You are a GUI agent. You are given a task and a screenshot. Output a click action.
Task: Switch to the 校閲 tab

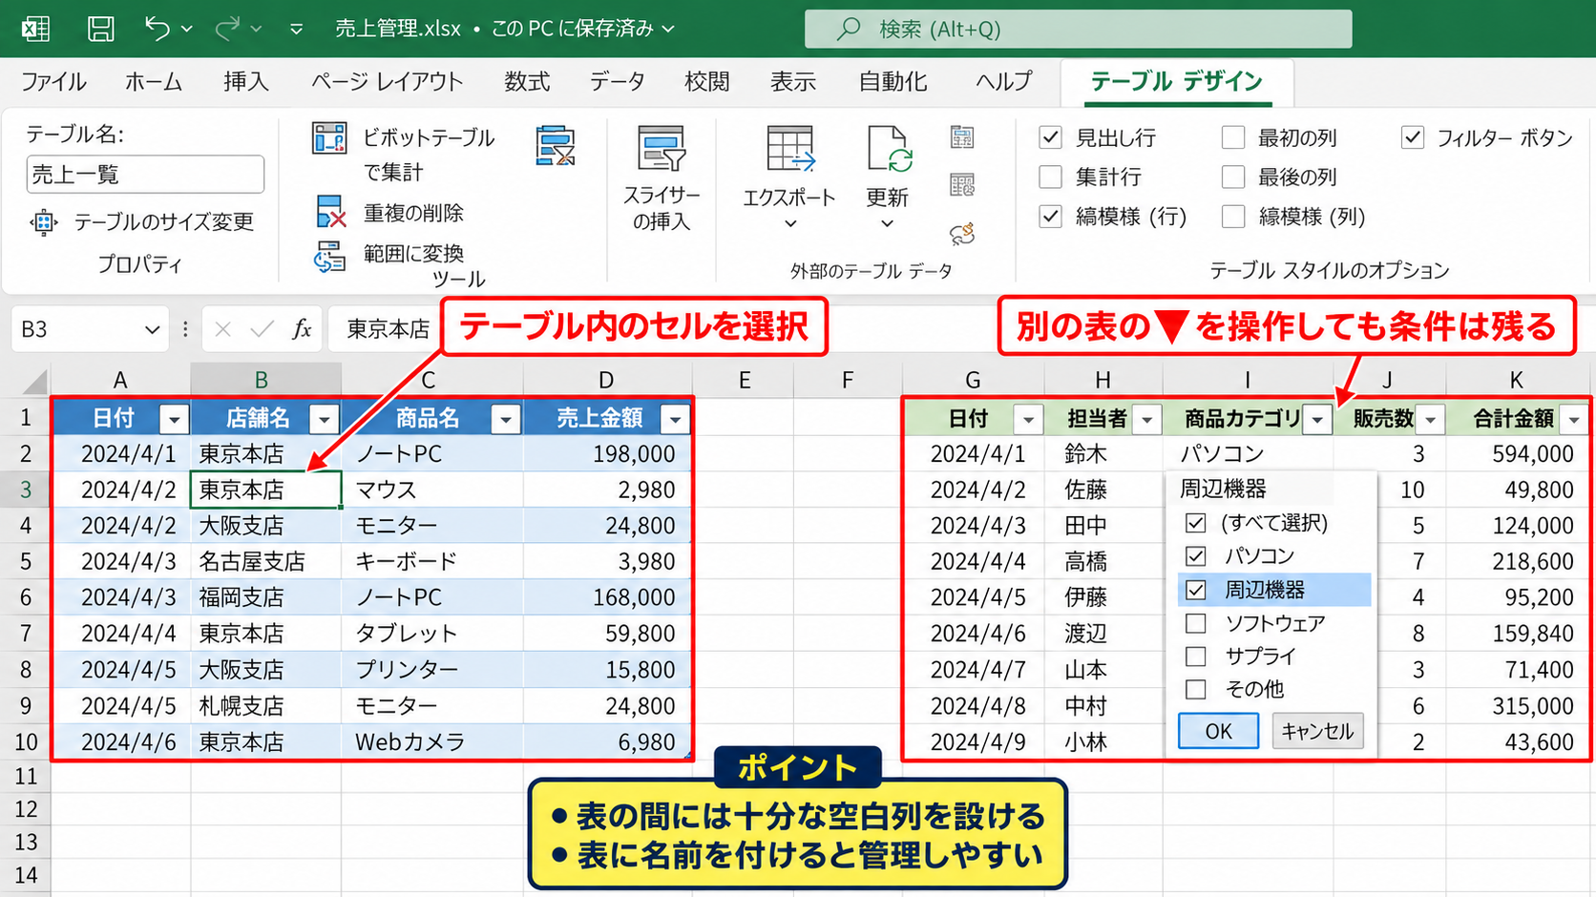pyautogui.click(x=707, y=82)
